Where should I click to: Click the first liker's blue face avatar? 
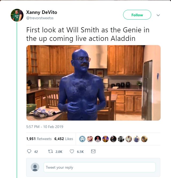coord(82,139)
